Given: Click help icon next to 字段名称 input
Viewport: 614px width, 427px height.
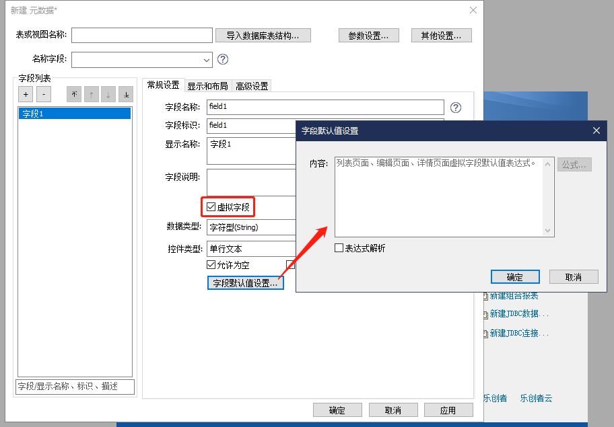Looking at the screenshot, I should 456,107.
